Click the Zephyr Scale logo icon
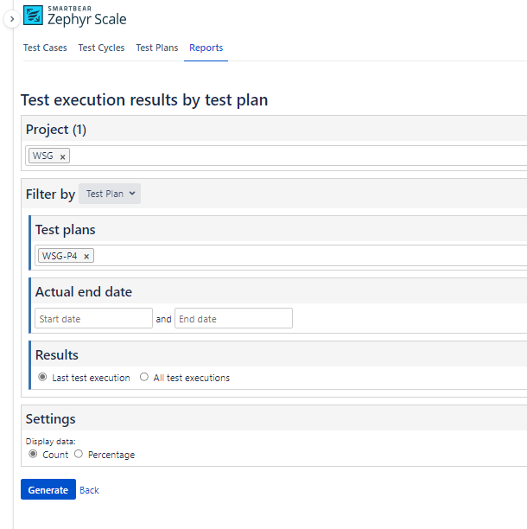Image resolution: width=527 pixels, height=529 pixels. 33,15
